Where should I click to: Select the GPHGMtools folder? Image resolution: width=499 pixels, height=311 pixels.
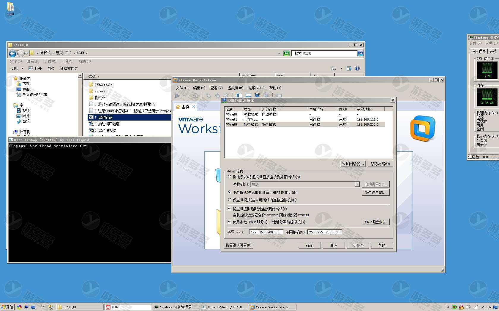tap(100, 85)
